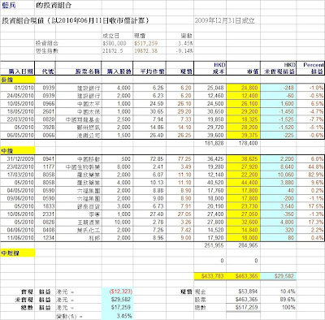The width and height of the screenshot is (325, 320).
Task: Select percent gain cell 17.5%
Action: [310, 206]
